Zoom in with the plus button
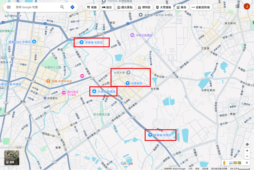Image resolution: width=254 pixels, height=170 pixels. tap(247, 151)
